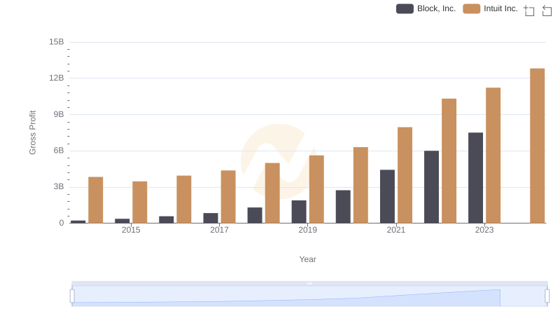Viewport: 560px width, 323px height.
Task: Click the 2015 x-axis label
Action: click(x=131, y=230)
